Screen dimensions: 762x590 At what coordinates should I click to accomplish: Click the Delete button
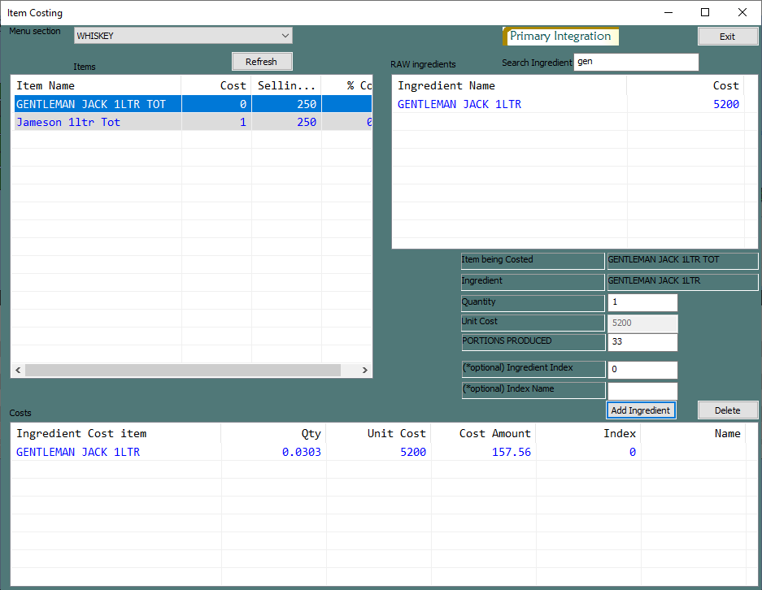(728, 410)
